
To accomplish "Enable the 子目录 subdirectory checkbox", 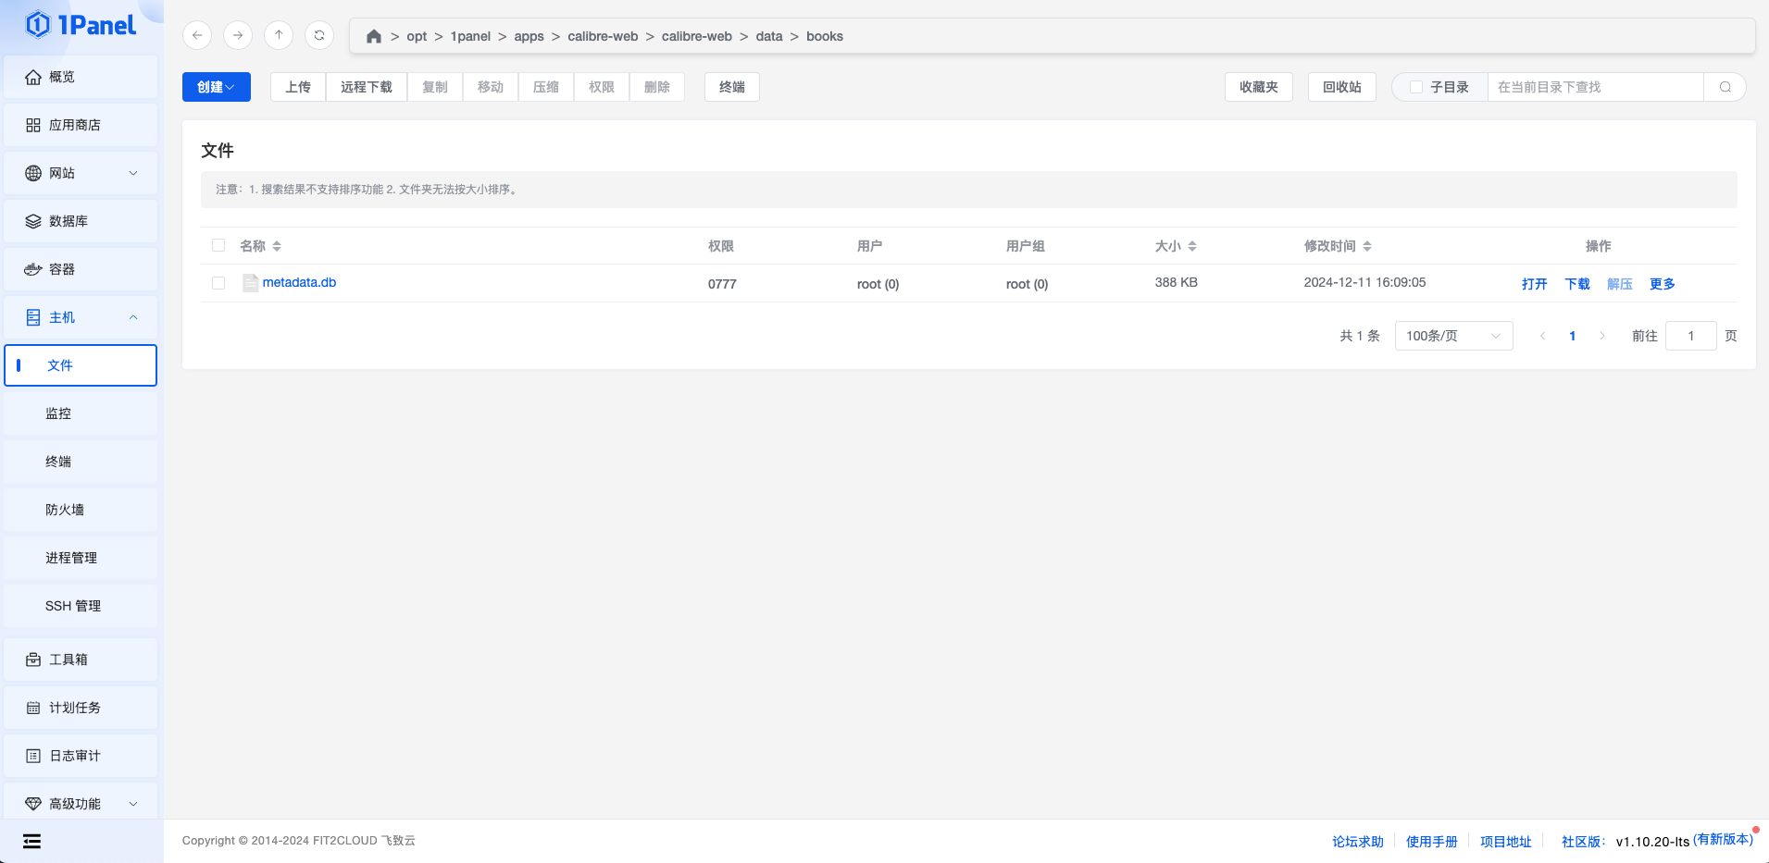I will [1415, 87].
